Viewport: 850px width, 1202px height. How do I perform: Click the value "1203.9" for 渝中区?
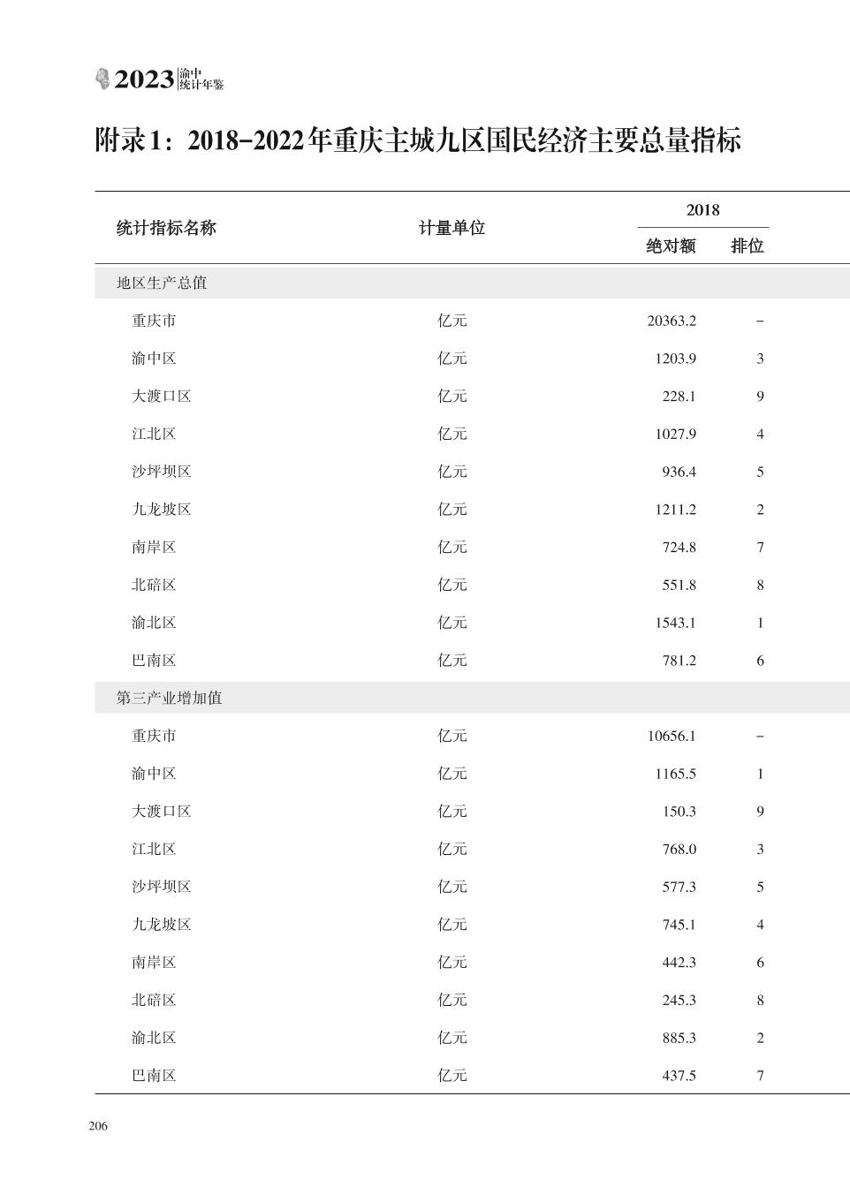click(x=676, y=359)
